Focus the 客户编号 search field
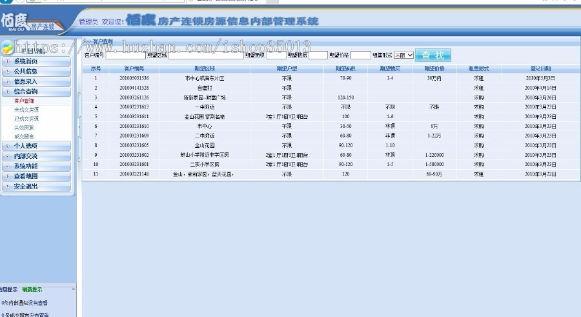The image size is (581, 317). pyautogui.click(x=126, y=56)
